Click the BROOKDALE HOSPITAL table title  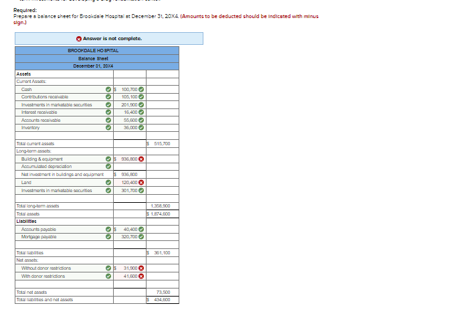point(93,51)
